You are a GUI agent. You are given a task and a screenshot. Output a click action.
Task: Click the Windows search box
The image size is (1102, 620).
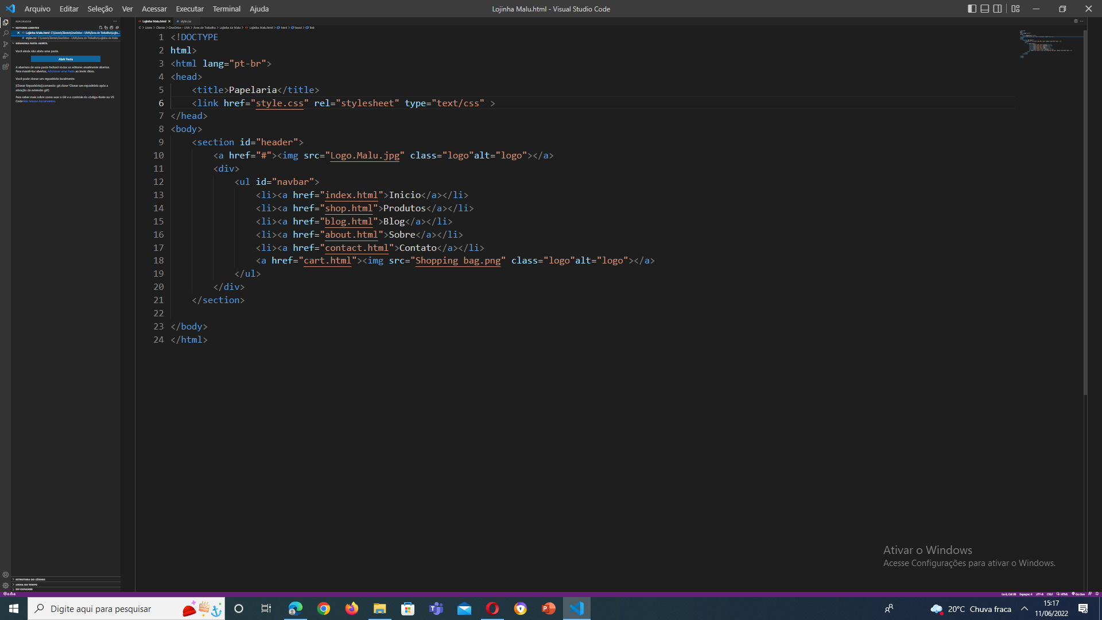126,609
